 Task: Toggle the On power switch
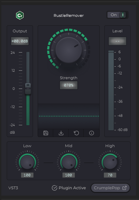117,15
